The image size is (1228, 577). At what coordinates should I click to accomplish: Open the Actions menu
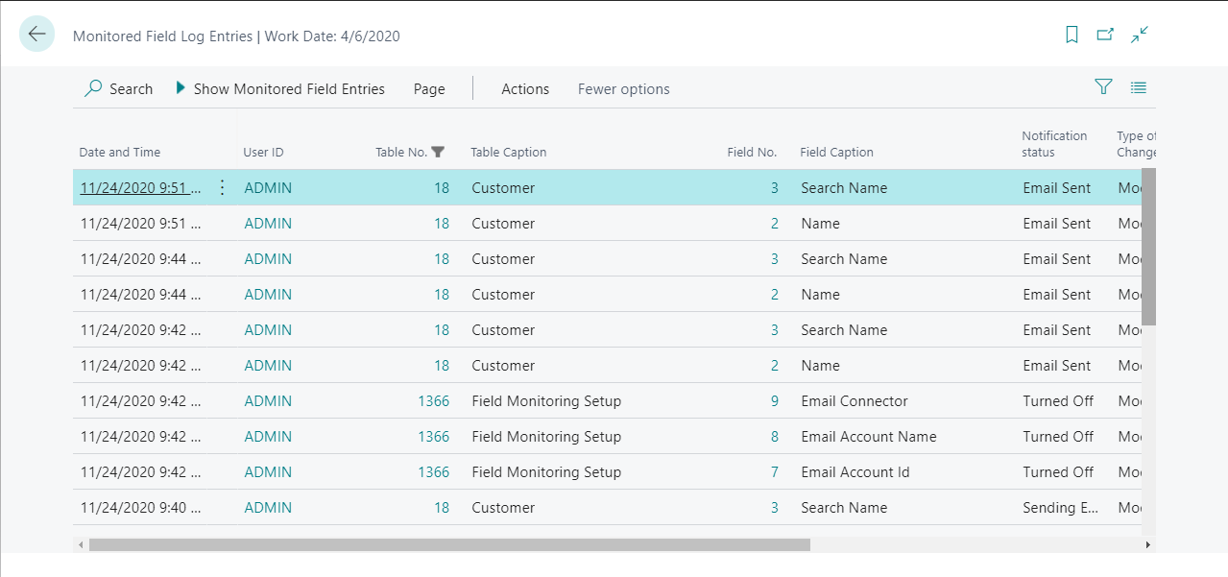point(524,88)
